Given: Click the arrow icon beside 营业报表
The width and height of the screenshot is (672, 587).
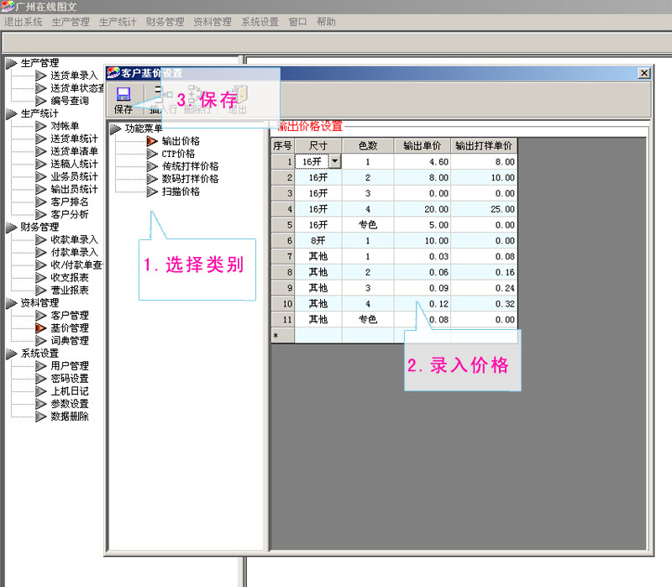Looking at the screenshot, I should (41, 291).
